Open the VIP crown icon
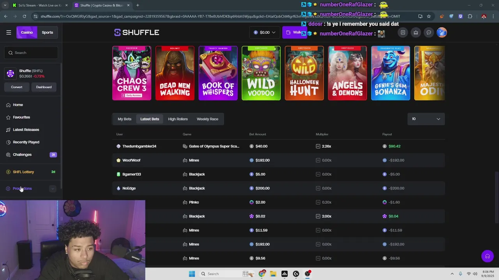Screen dimensions: 499x280 point(416,32)
